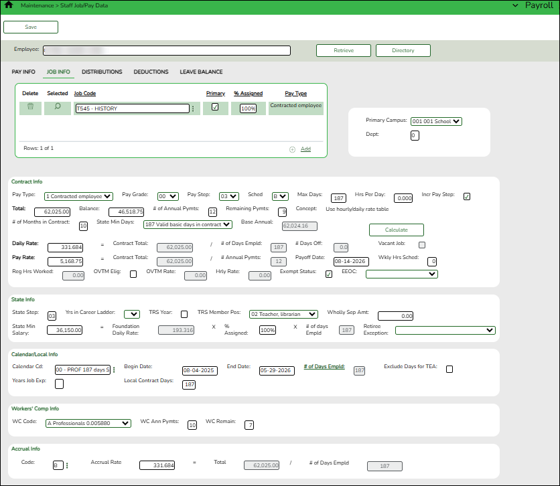Click the contract Total field
The height and width of the screenshot is (486, 560).
[52, 212]
